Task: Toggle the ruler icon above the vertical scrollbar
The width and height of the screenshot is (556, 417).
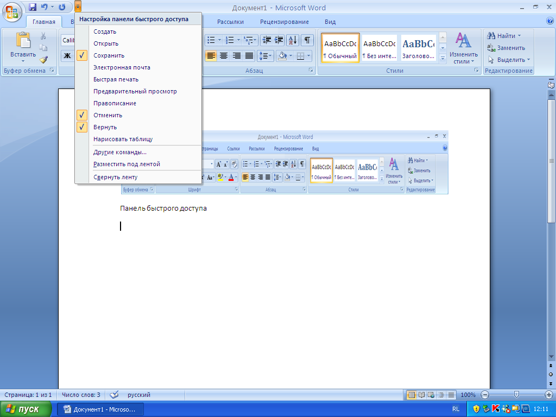Action: pos(551,85)
